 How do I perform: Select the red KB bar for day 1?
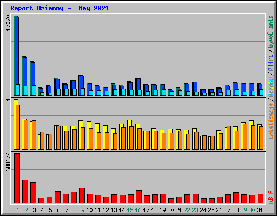17,178
